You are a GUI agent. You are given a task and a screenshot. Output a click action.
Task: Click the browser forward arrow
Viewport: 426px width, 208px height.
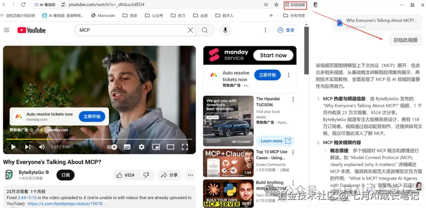click(x=13, y=5)
